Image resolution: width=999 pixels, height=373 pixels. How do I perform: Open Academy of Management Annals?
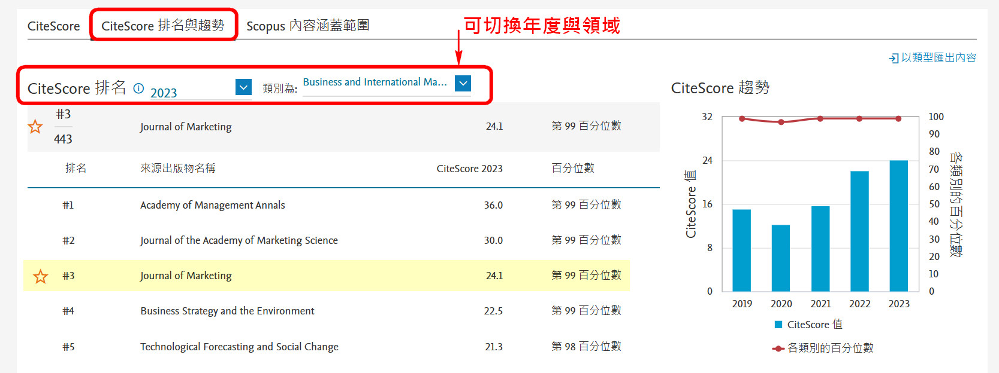(x=213, y=205)
